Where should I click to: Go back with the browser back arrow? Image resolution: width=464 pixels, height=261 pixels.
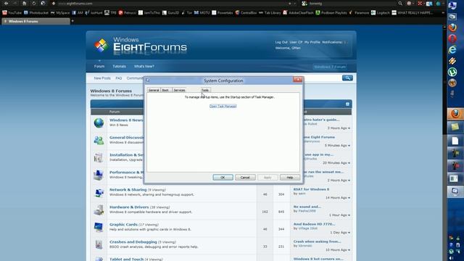coord(6,4)
